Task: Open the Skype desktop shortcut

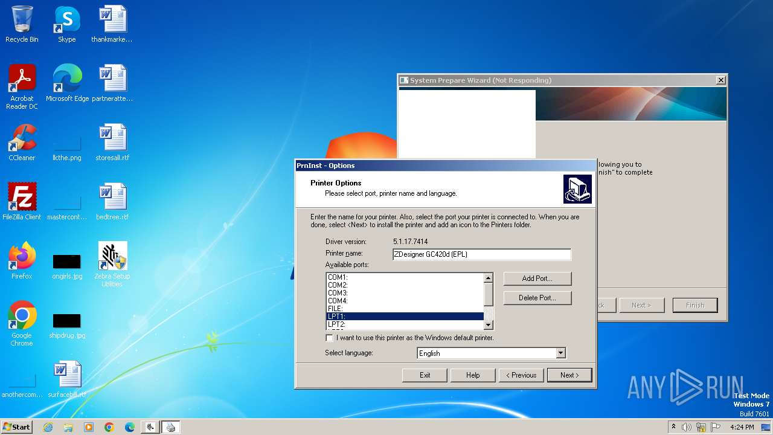Action: pos(66,24)
